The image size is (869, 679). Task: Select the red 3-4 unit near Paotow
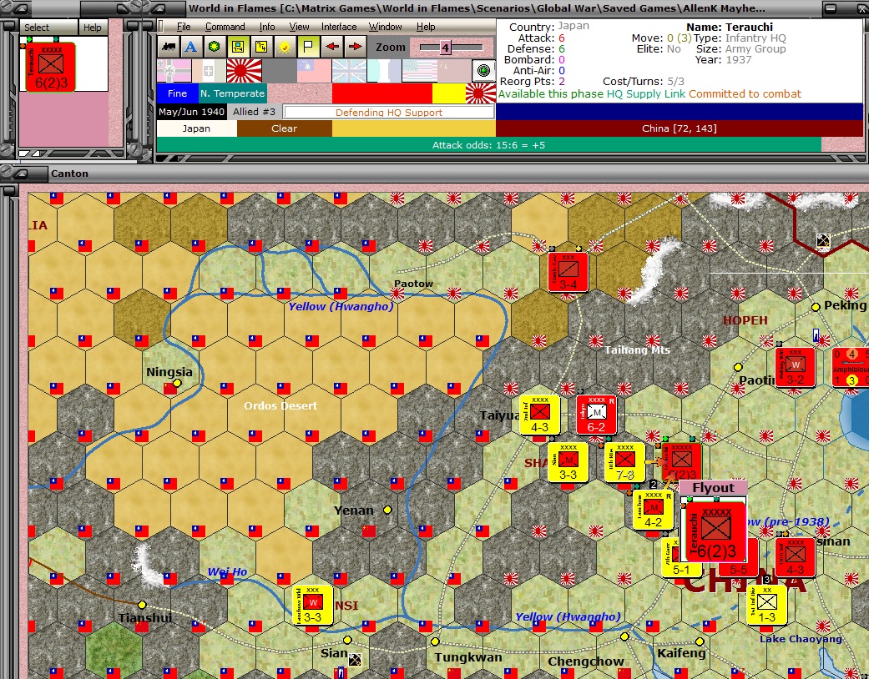(x=568, y=272)
